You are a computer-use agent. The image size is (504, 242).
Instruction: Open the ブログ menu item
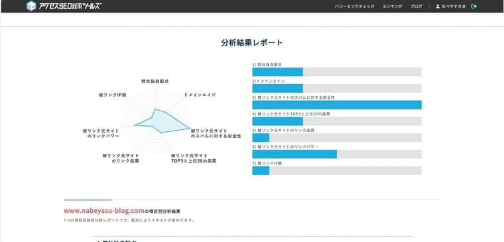point(416,6)
